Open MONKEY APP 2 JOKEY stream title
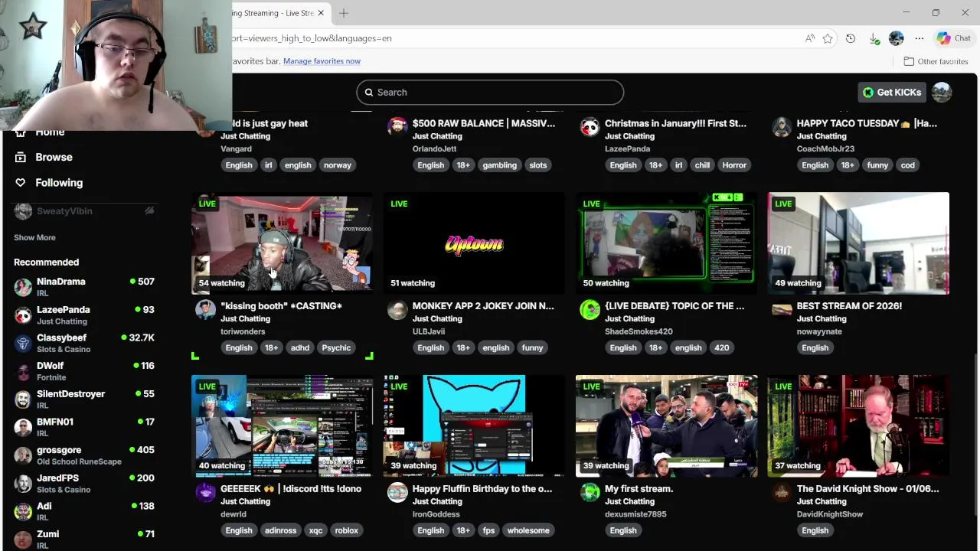980x551 pixels. point(483,306)
